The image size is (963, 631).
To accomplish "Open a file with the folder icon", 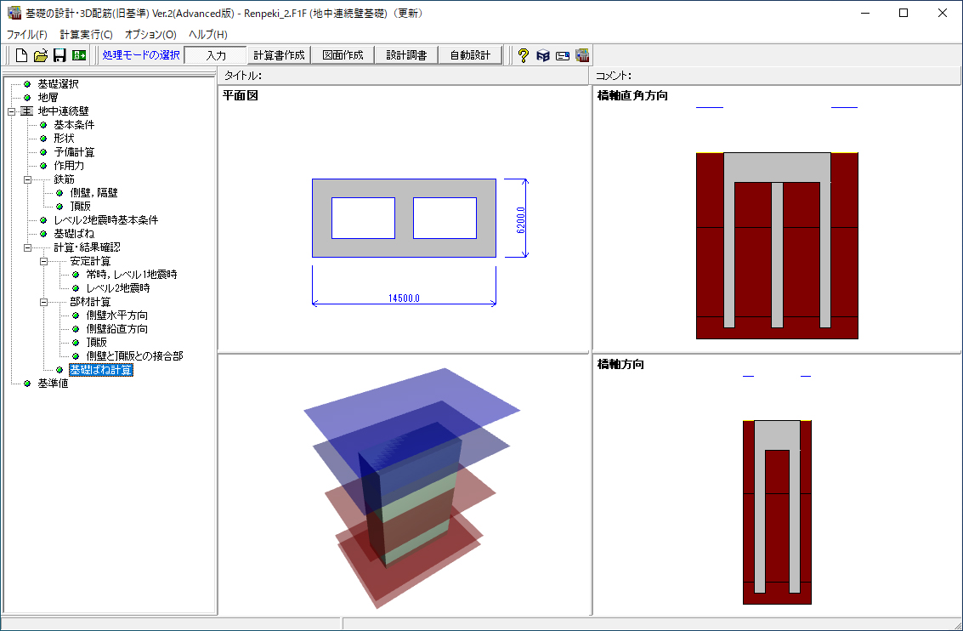I will 41,55.
